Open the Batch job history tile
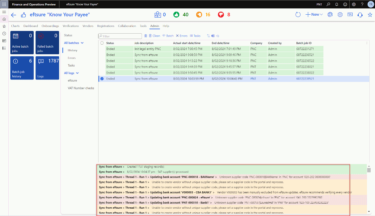Viewport: 375px width, 216px height. [22, 68]
